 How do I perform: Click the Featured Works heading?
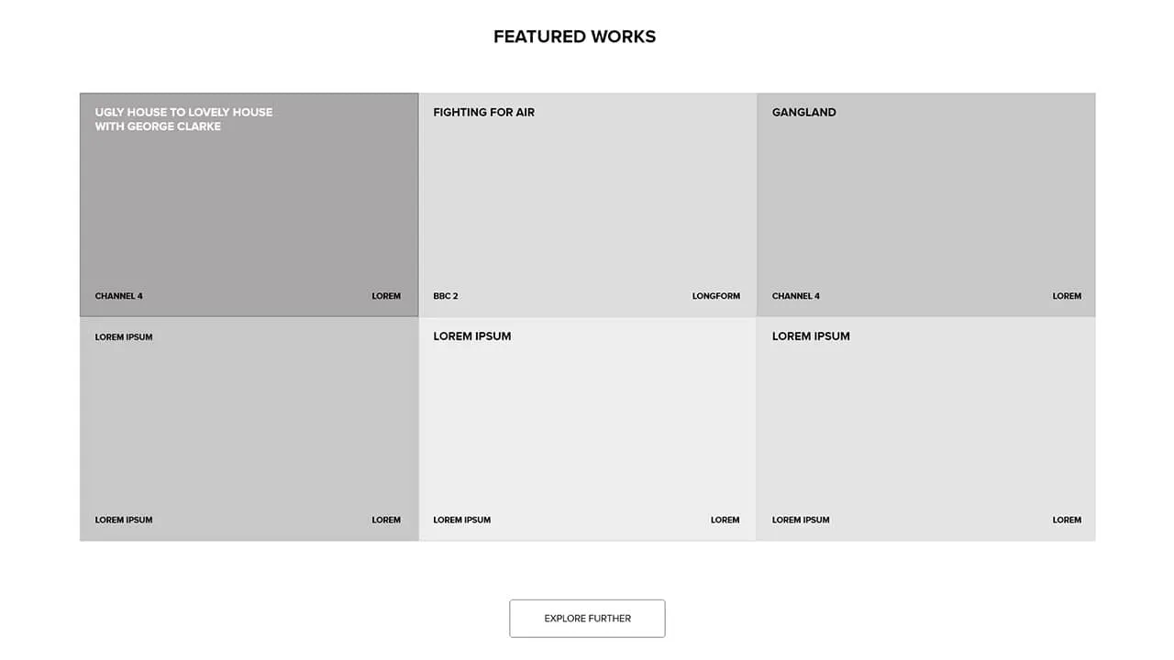[574, 37]
